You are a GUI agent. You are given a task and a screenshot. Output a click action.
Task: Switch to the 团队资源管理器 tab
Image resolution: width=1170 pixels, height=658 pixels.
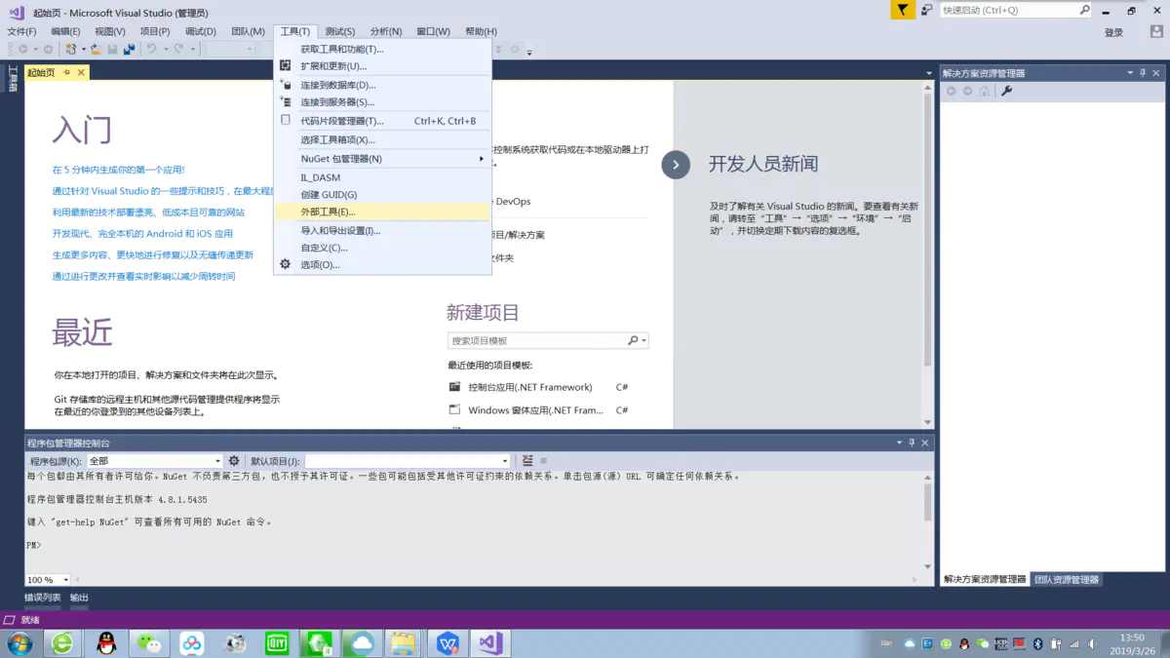(1067, 579)
